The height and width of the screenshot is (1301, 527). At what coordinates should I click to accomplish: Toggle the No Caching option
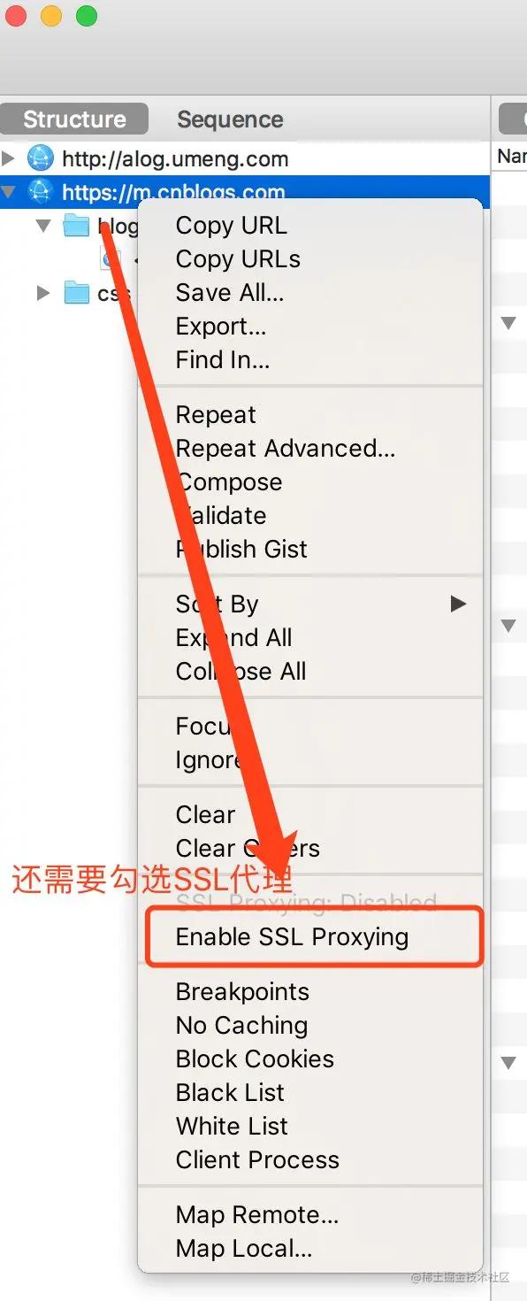pos(242,1025)
